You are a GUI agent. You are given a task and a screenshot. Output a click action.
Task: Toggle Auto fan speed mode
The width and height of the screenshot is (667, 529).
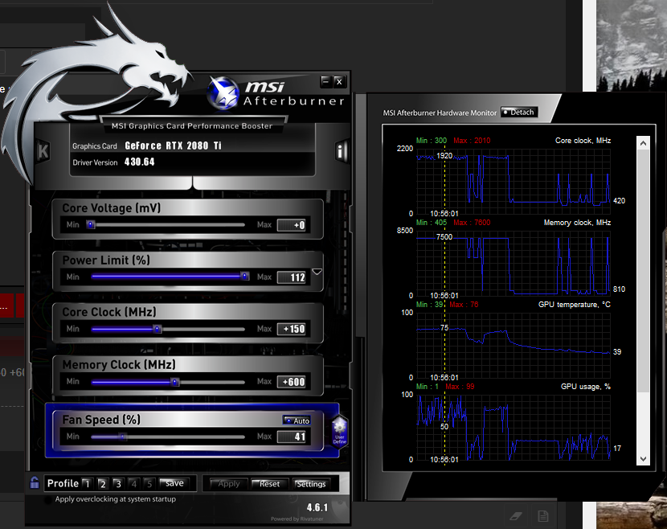coord(297,420)
